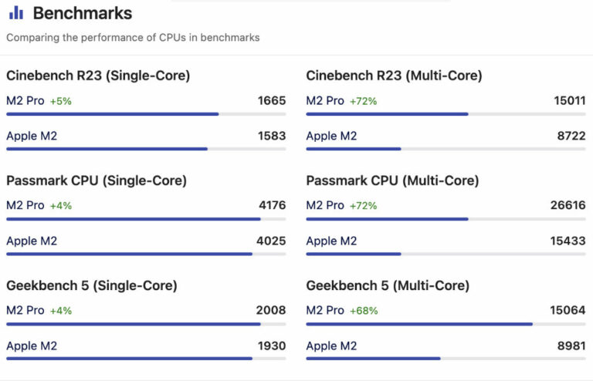Click the 2008 Geekbench single-core score
The height and width of the screenshot is (381, 593).
point(270,310)
